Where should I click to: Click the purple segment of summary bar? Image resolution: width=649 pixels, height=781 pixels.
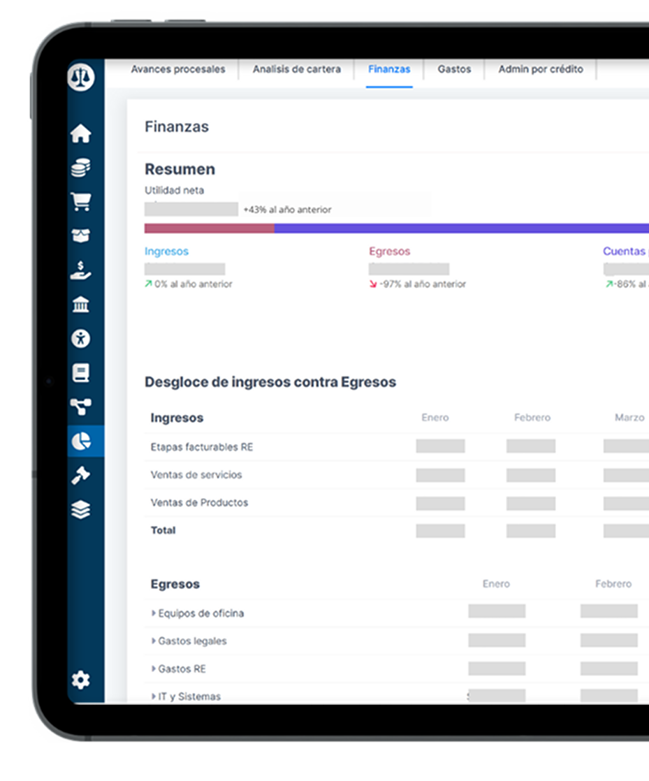tap(461, 228)
